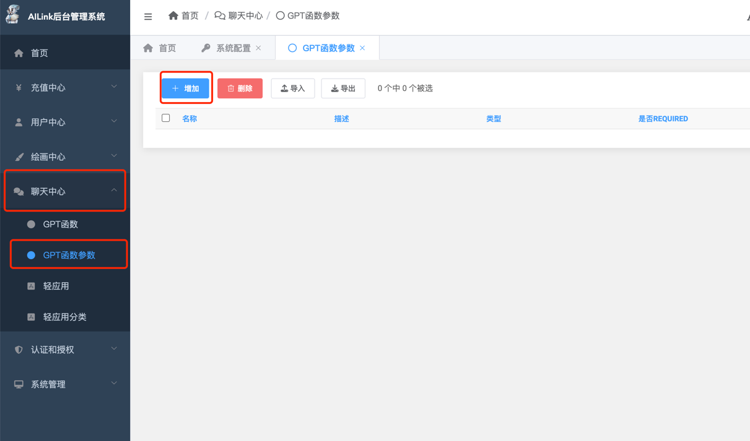Click the circle icon beside breadcrumb GPT函数参数
This screenshot has height=441, width=750.
(x=280, y=15)
